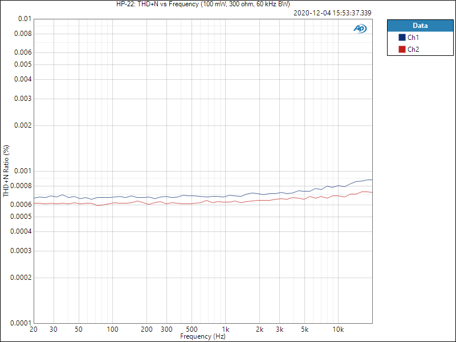Select the Ch1 legend label
The image size is (456, 342).
click(x=413, y=38)
